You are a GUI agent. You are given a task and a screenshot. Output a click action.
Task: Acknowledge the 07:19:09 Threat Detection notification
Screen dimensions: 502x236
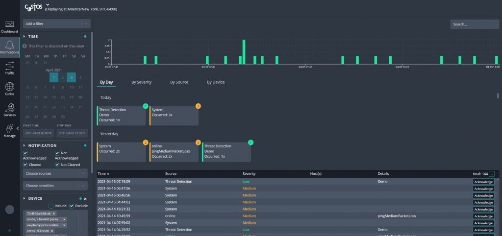[x=483, y=182]
